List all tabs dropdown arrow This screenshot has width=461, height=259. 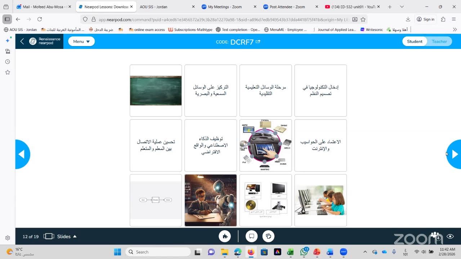(x=402, y=7)
